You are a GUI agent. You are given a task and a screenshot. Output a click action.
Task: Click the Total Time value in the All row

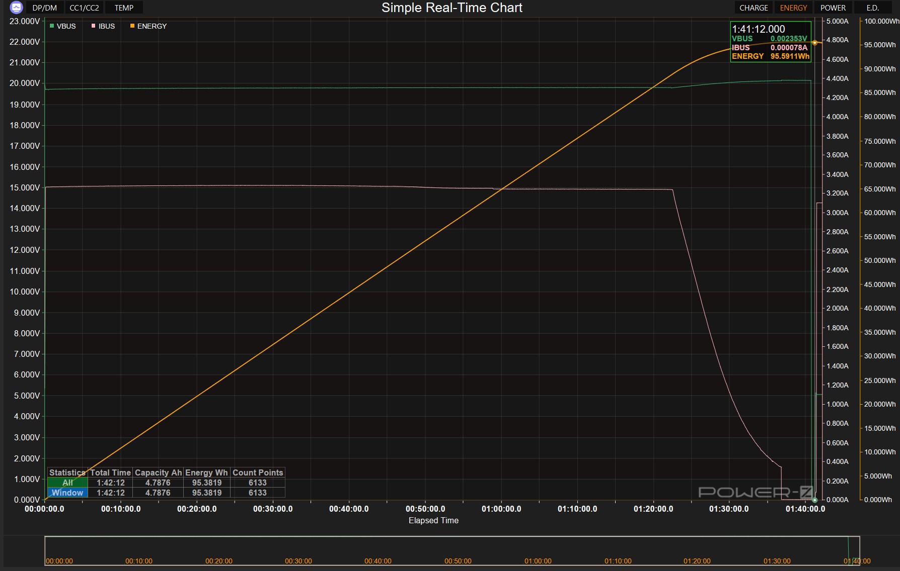pos(111,483)
